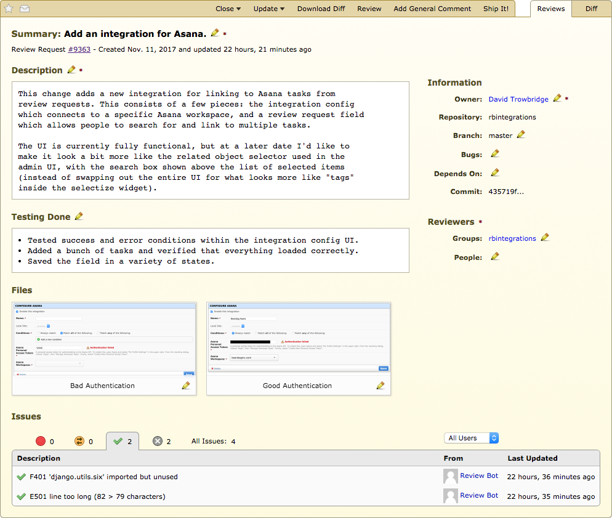Show issues waiting for verification tab
The width and height of the screenshot is (612, 518).
tap(84, 441)
